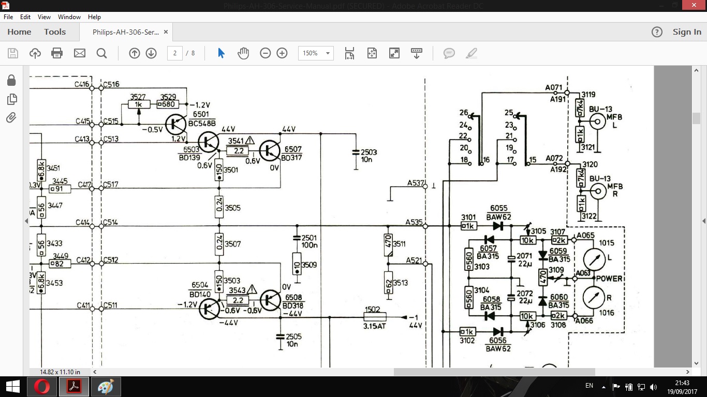Click the page number input field
This screenshot has width=707, height=397.
coord(175,53)
